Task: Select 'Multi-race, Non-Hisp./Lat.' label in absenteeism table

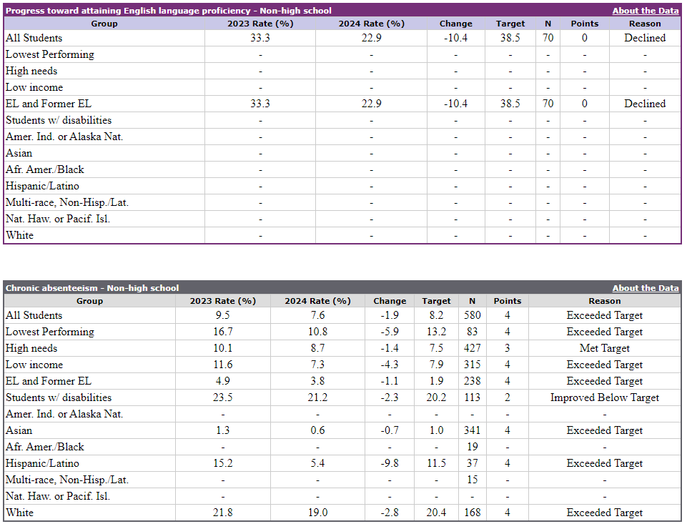Action: 67,480
